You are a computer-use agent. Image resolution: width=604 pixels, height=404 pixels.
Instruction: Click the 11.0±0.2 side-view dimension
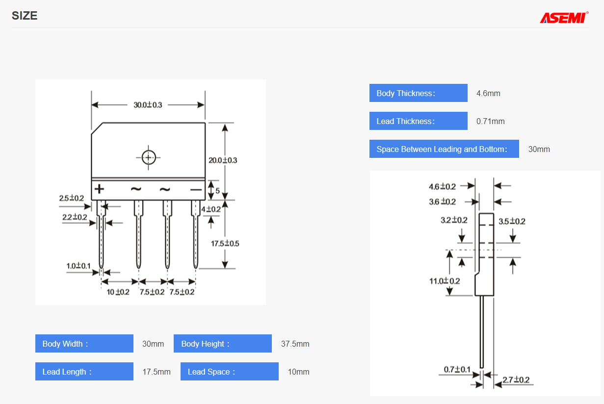pyautogui.click(x=445, y=281)
